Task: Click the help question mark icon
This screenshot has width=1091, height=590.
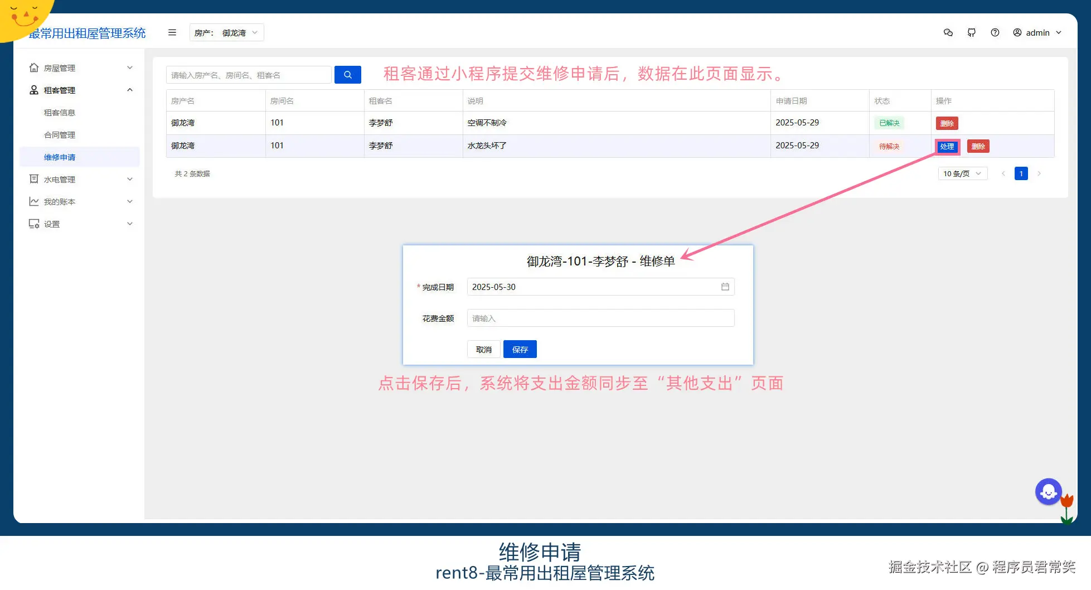Action: click(x=996, y=32)
